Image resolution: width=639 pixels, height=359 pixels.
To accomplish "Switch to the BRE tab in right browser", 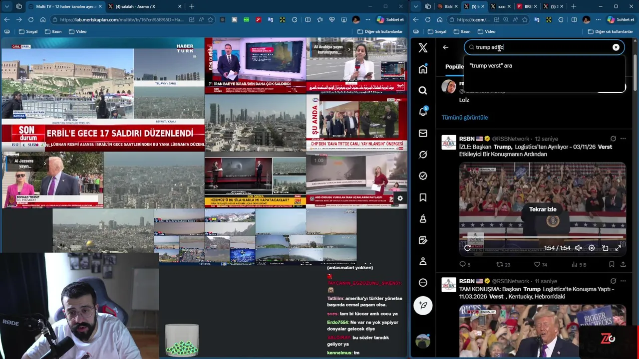I will (526, 6).
